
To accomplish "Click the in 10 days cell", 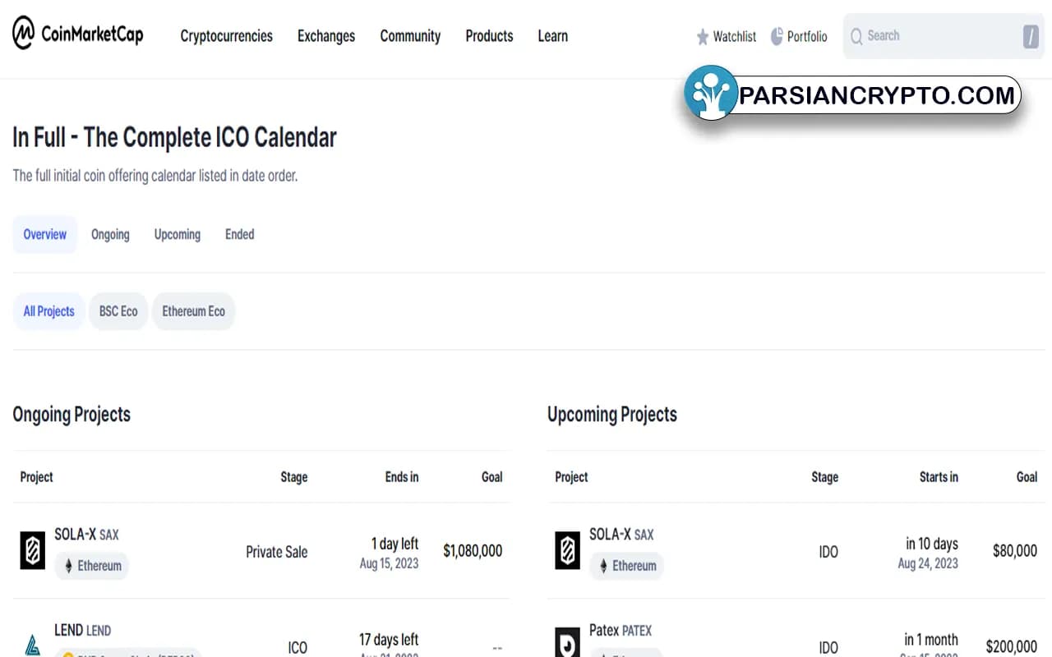I will pos(932,544).
